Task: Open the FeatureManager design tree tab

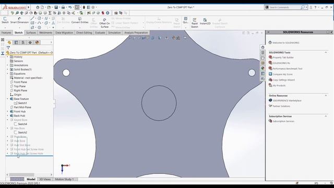Action: point(9,42)
